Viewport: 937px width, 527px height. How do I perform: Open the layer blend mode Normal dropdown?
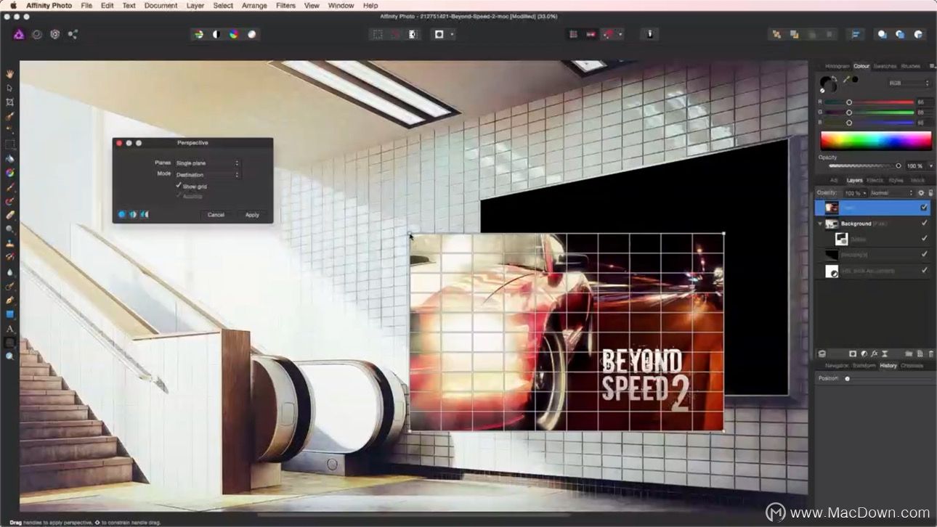[892, 193]
